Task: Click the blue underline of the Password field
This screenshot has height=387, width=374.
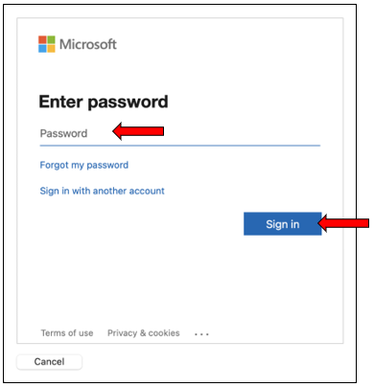Action: point(180,146)
